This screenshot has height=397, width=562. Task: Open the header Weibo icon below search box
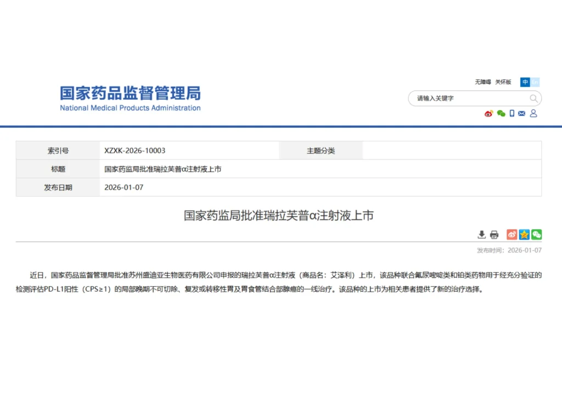tap(488, 114)
